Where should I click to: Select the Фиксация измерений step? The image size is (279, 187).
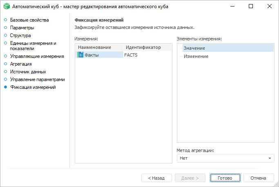click(x=33, y=87)
